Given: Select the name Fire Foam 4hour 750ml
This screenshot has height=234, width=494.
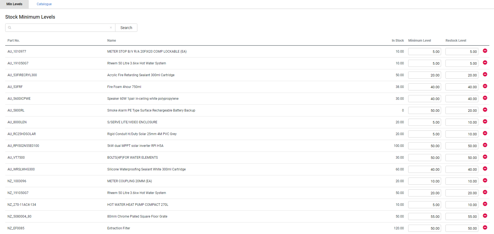Looking at the screenshot, I should pyautogui.click(x=124, y=87).
